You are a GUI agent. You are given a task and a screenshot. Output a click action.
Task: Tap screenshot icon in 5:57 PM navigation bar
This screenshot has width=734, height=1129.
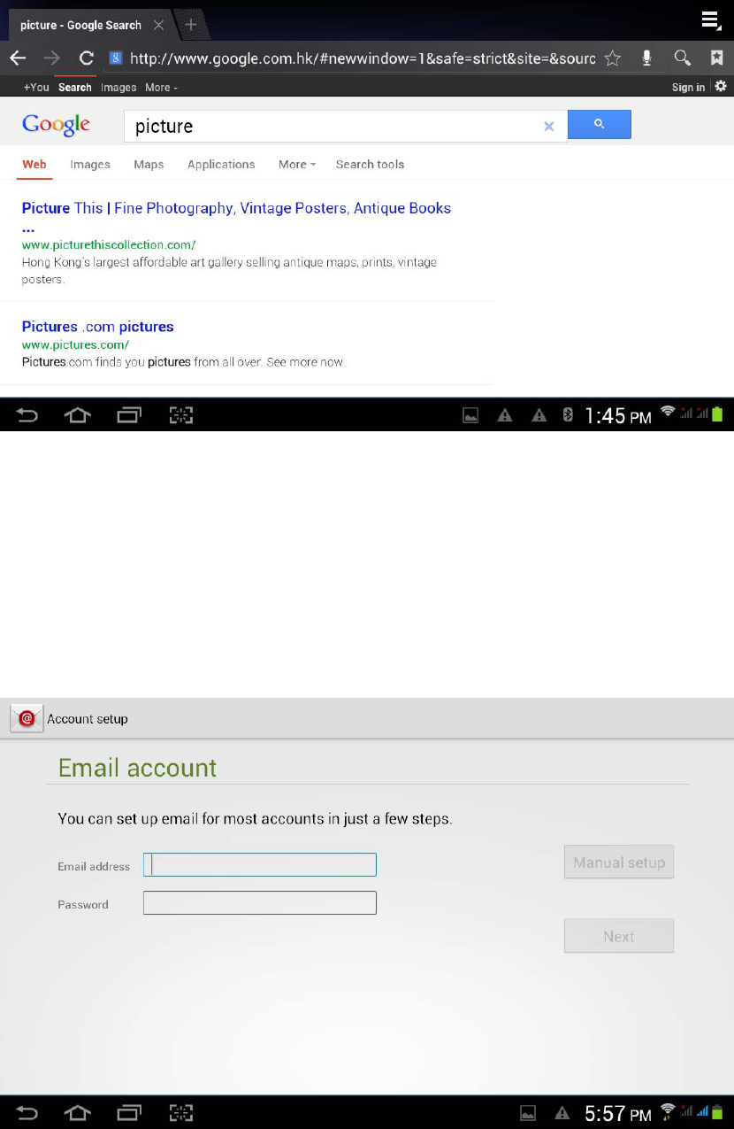point(180,1112)
